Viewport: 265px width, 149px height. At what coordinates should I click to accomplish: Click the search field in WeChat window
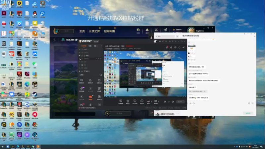(x=165, y=36)
